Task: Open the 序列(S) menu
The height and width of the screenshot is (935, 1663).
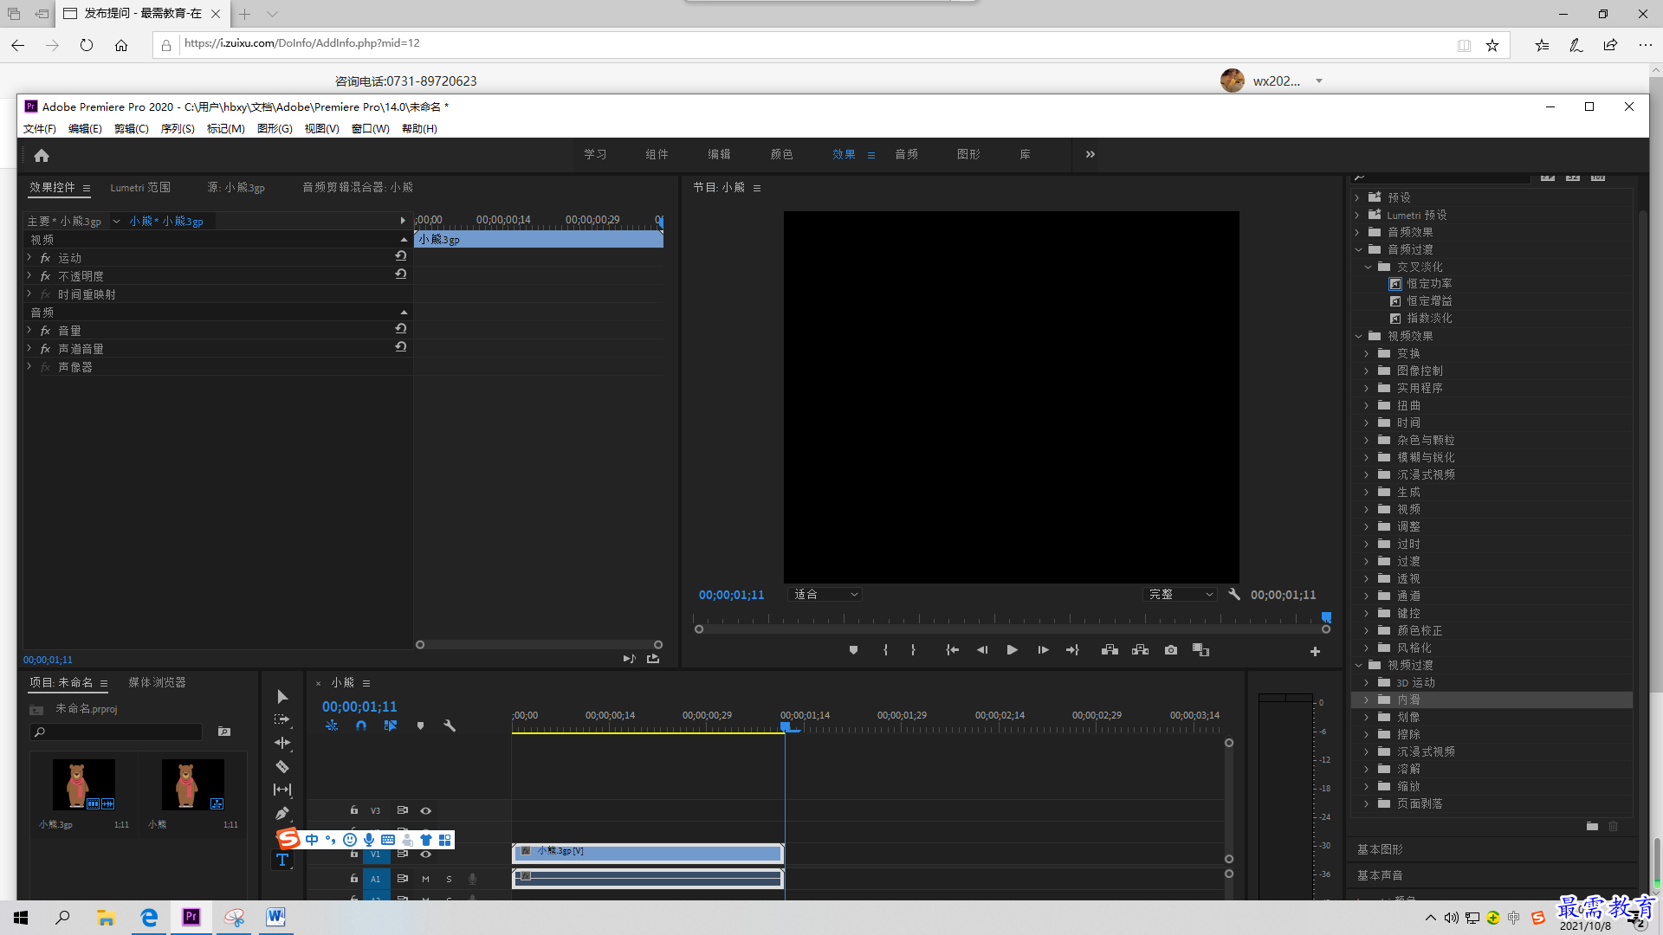Action: coord(178,129)
